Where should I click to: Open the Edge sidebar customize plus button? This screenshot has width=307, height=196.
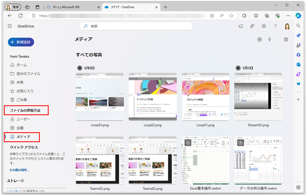point(298,99)
